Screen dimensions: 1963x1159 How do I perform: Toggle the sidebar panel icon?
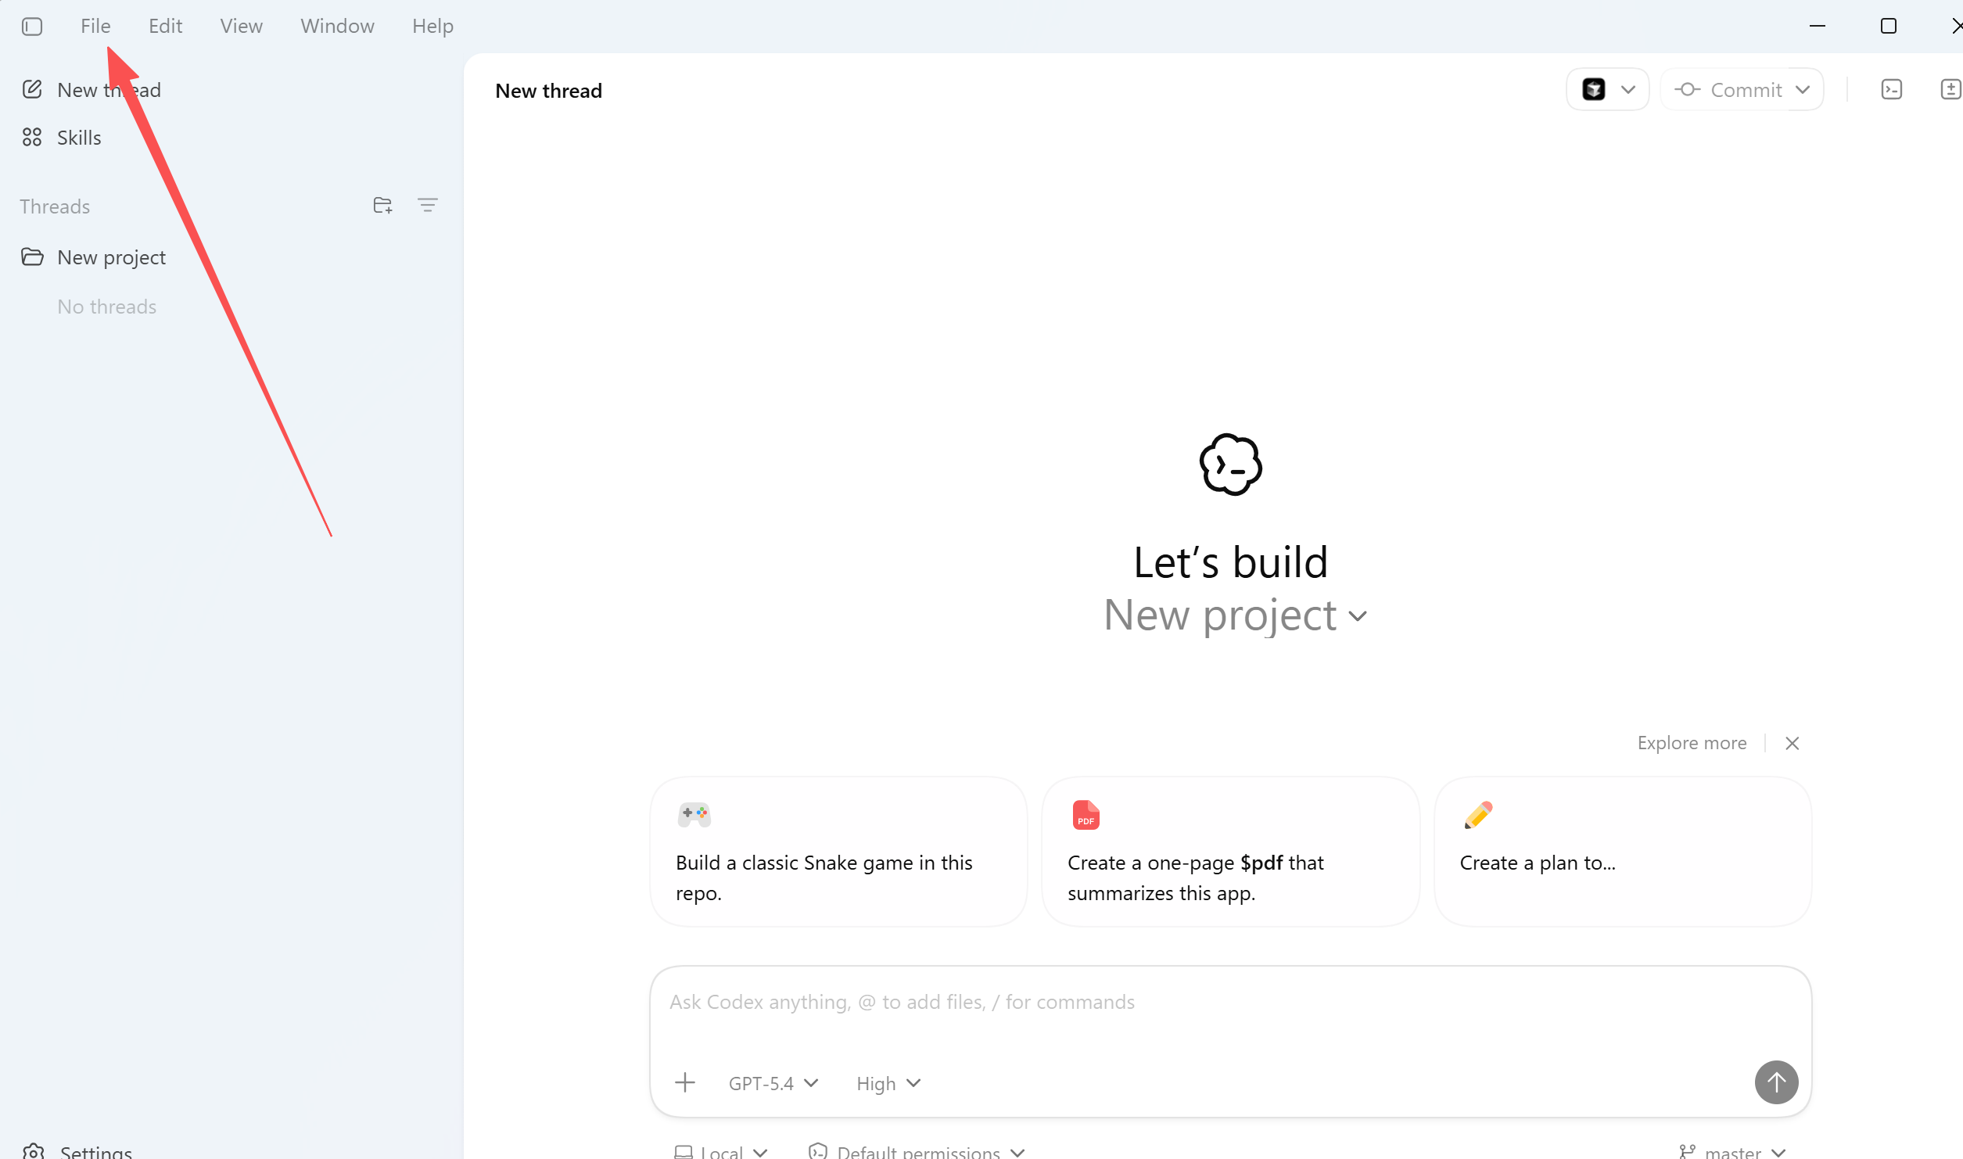point(32,27)
